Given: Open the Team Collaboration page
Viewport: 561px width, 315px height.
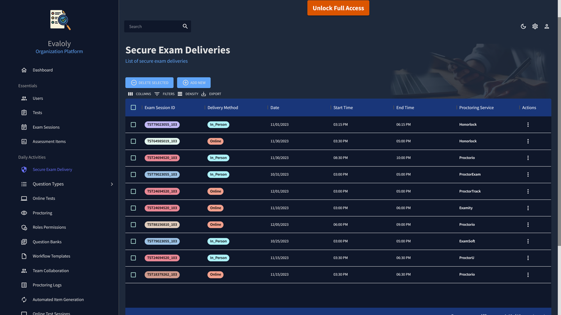Looking at the screenshot, I should pos(50,271).
